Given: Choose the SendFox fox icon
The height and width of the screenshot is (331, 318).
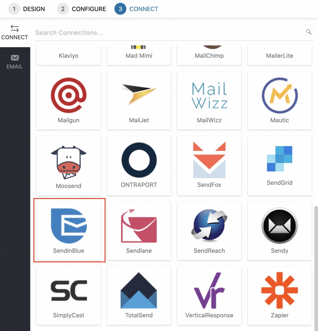Looking at the screenshot, I should coord(209,159).
